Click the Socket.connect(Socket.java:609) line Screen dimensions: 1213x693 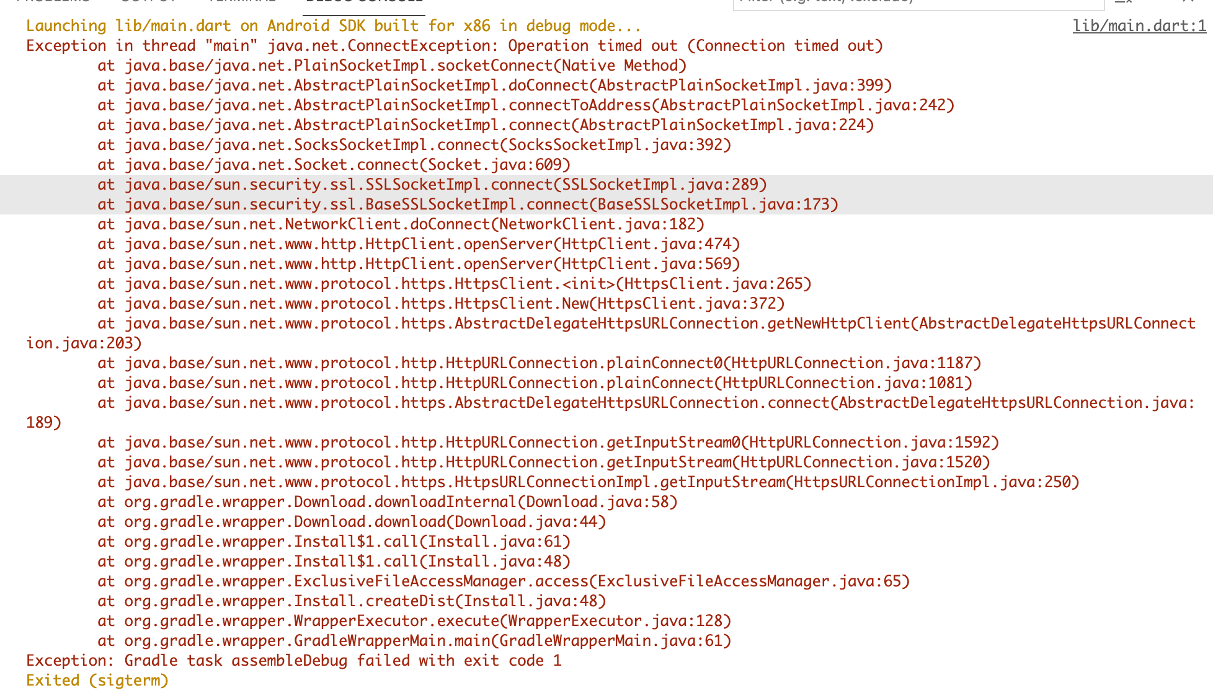[334, 165]
